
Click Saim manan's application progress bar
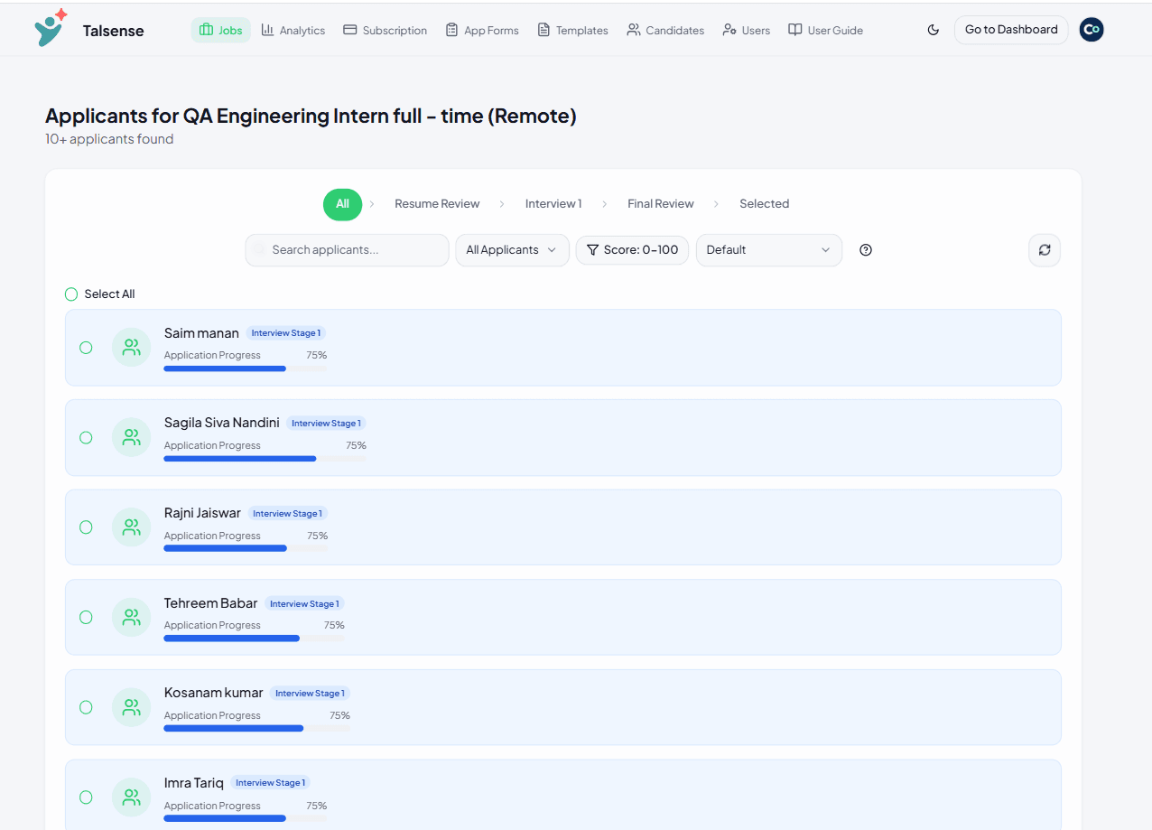tap(246, 368)
